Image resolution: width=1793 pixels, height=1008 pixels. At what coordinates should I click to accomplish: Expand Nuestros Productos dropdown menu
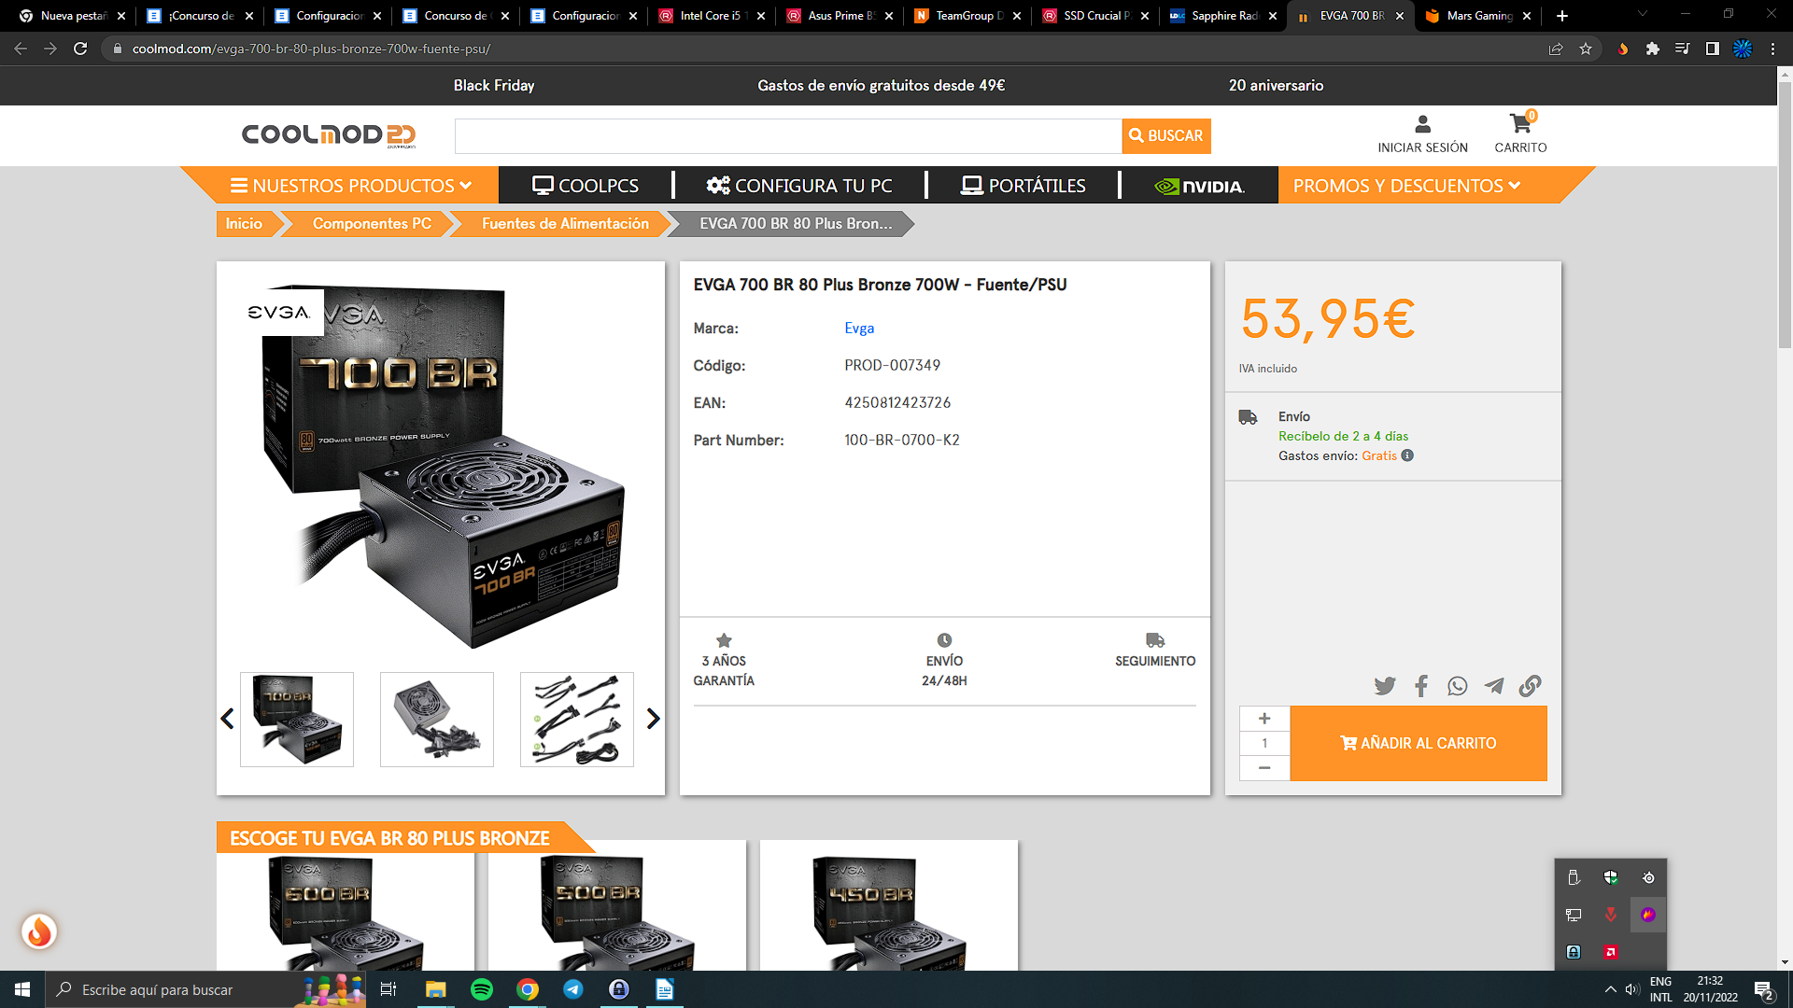(x=351, y=186)
